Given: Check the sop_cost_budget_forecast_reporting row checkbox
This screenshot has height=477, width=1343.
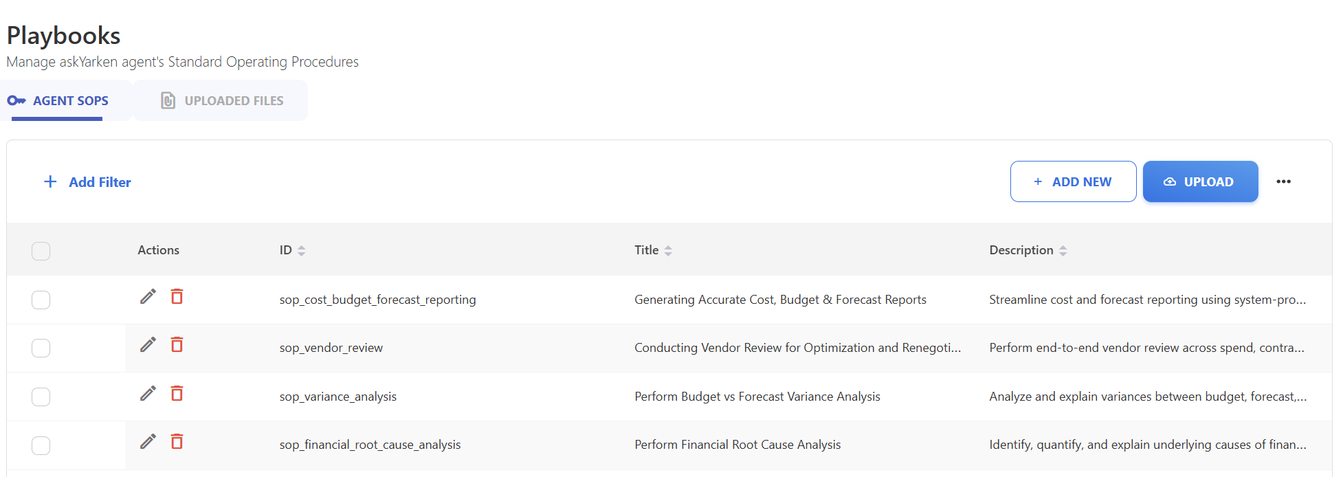Looking at the screenshot, I should [x=41, y=300].
